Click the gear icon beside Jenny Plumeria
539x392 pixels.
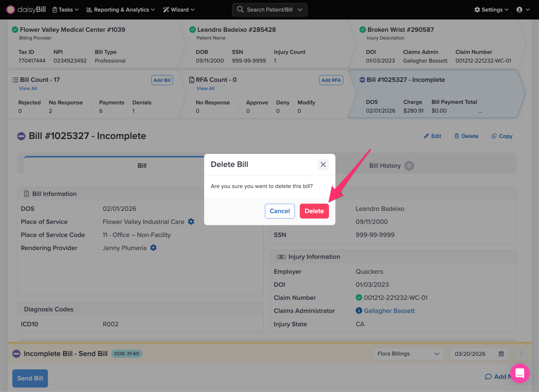tap(153, 248)
